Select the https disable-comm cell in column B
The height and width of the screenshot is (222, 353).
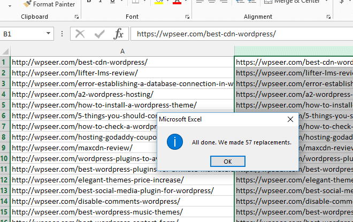click(x=294, y=201)
